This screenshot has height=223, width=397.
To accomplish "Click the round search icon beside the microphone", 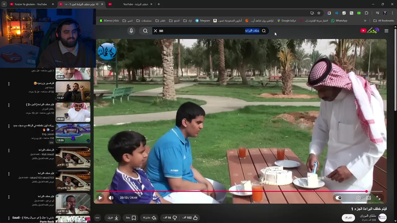I will click(145, 31).
